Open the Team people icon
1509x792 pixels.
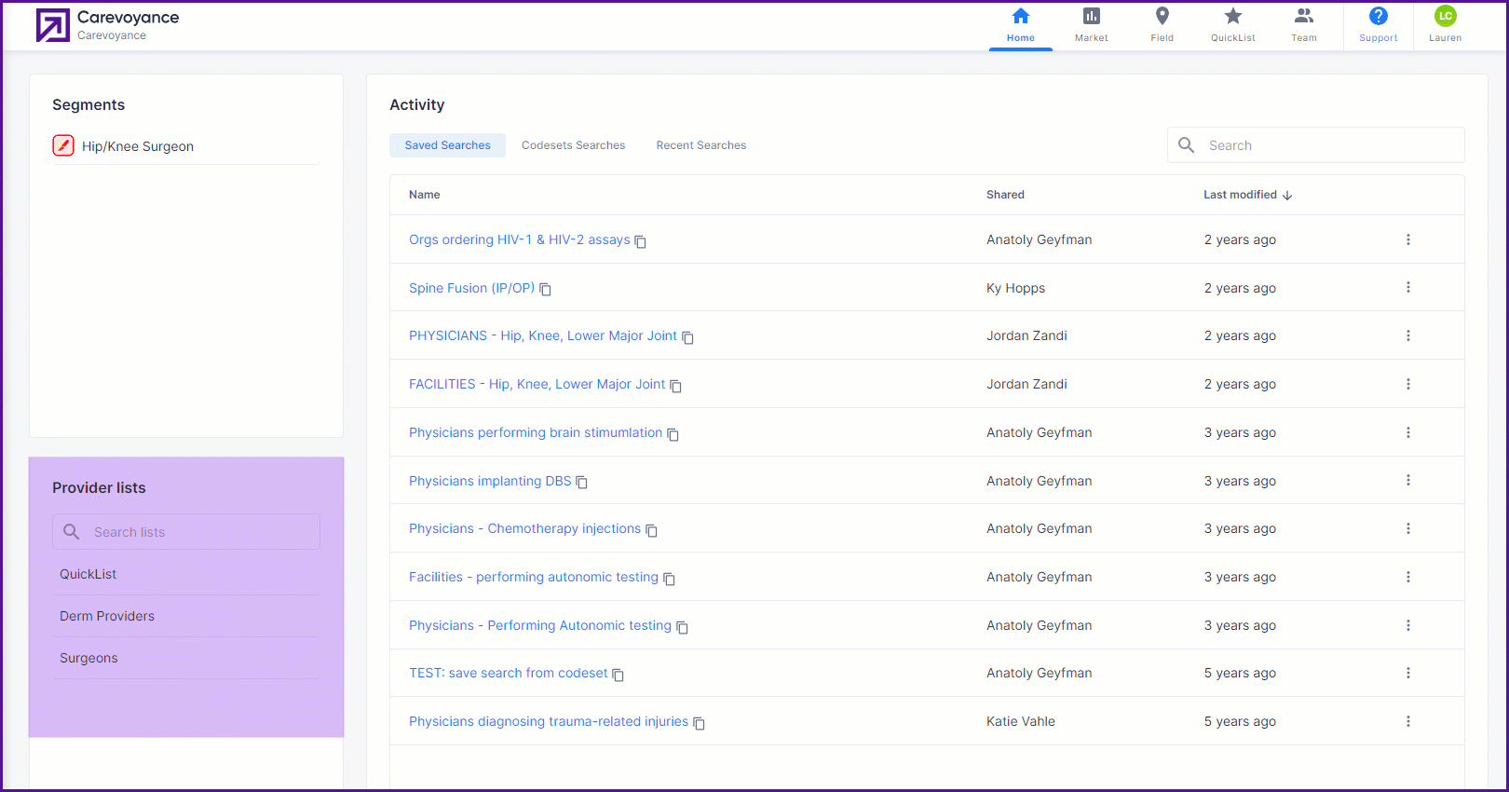tap(1304, 16)
